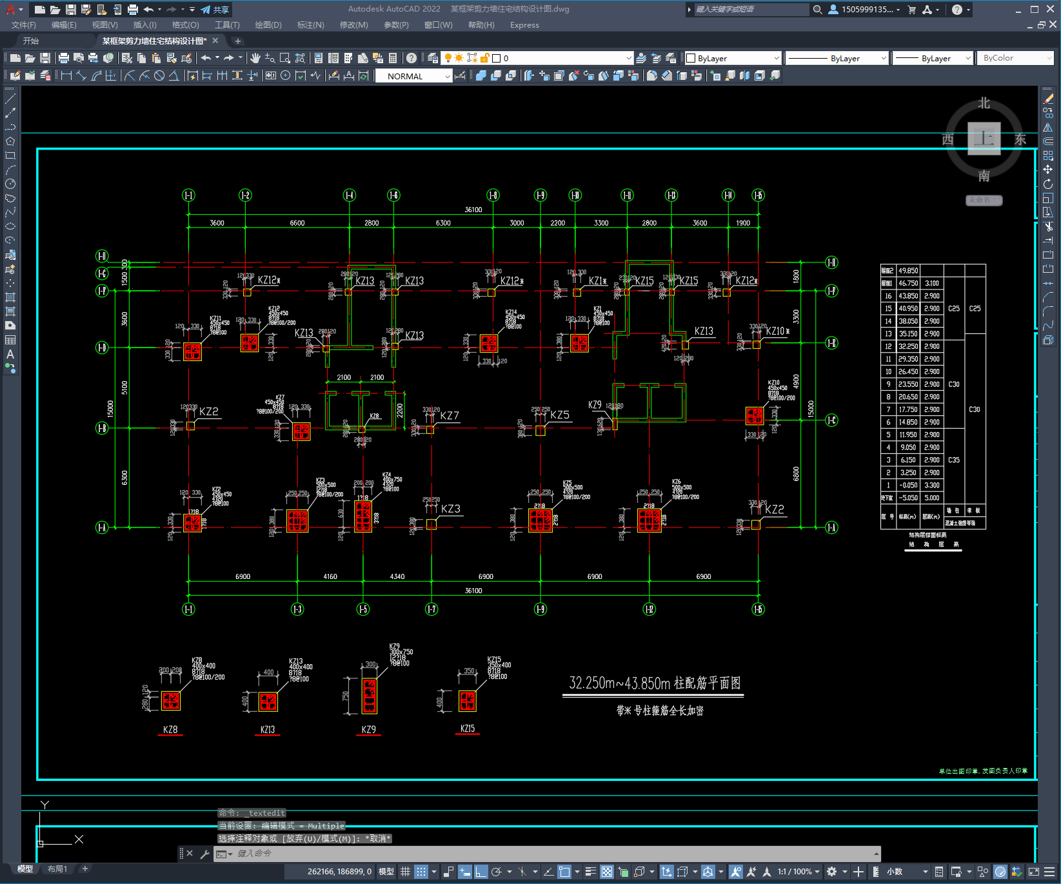Open the NORMAL dimension style dropdown
Viewport: 1061px width, 884px height.
[413, 76]
